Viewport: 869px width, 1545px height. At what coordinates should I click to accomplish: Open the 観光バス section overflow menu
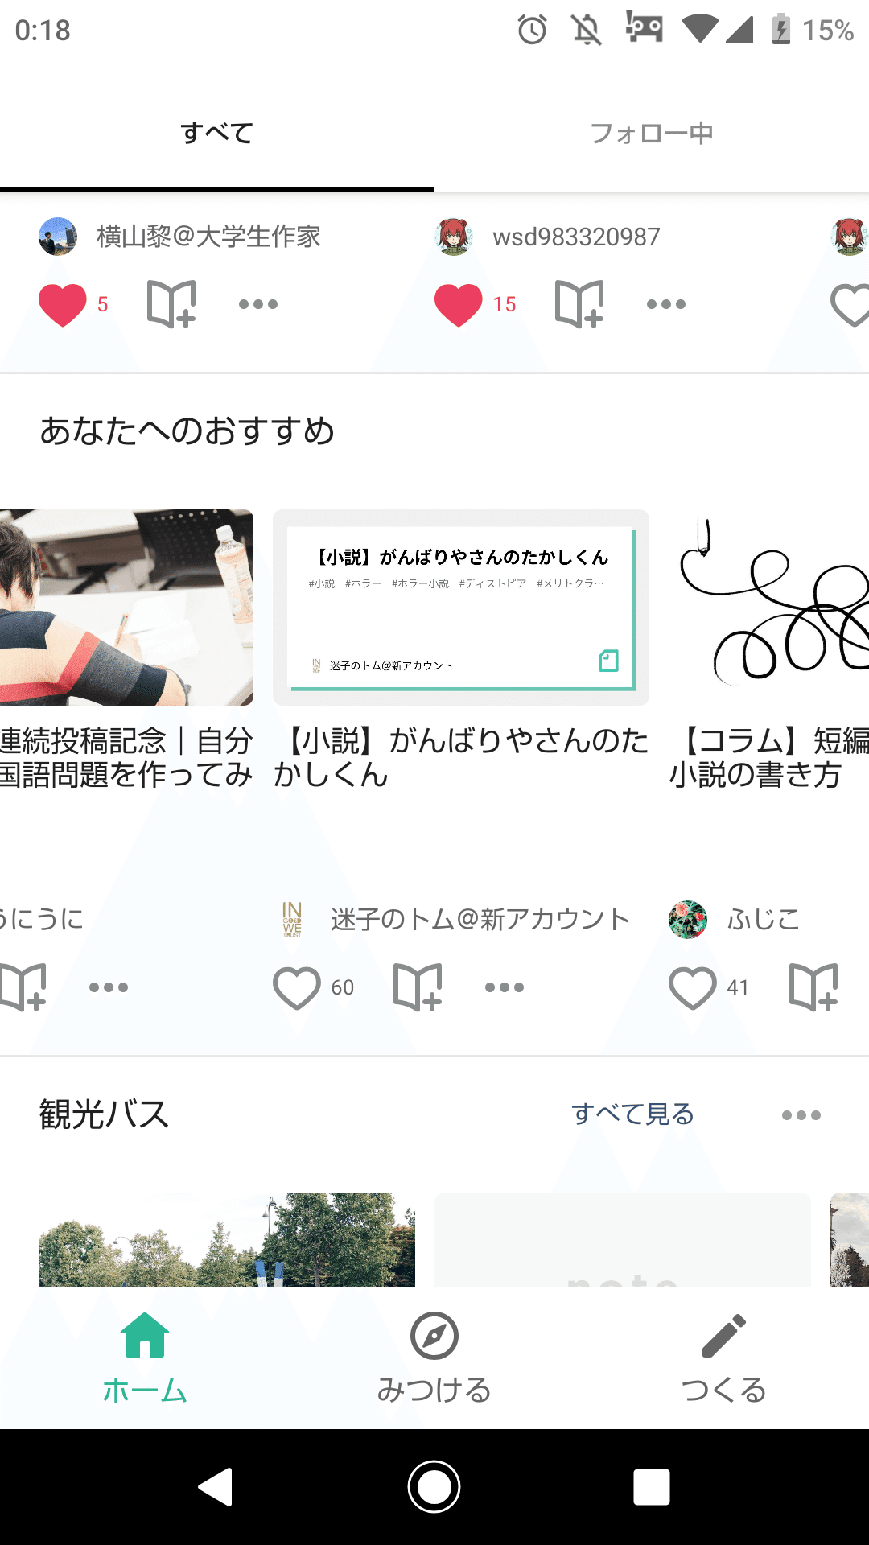tap(801, 1115)
